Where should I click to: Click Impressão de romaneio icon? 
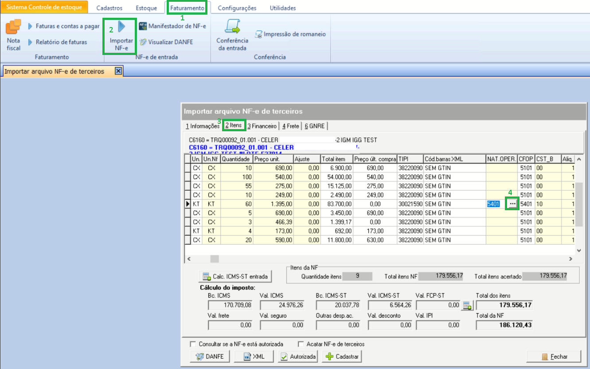tap(258, 34)
